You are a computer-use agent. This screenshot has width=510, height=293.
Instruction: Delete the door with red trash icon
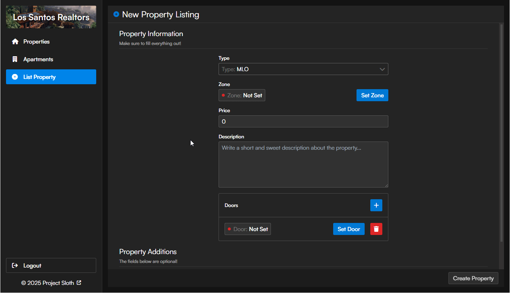pyautogui.click(x=376, y=229)
